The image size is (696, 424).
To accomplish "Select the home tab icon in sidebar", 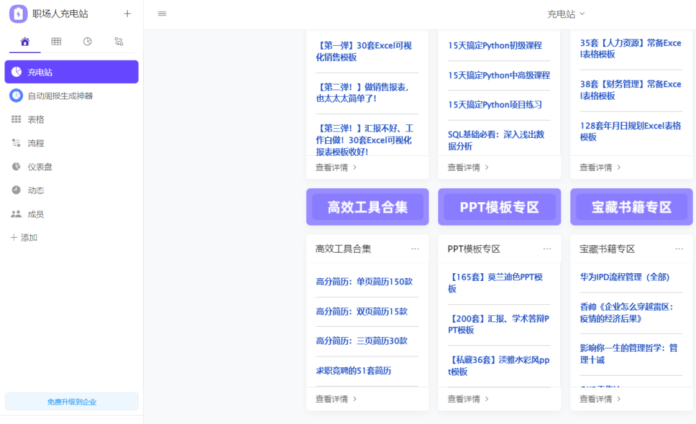I will coord(24,41).
